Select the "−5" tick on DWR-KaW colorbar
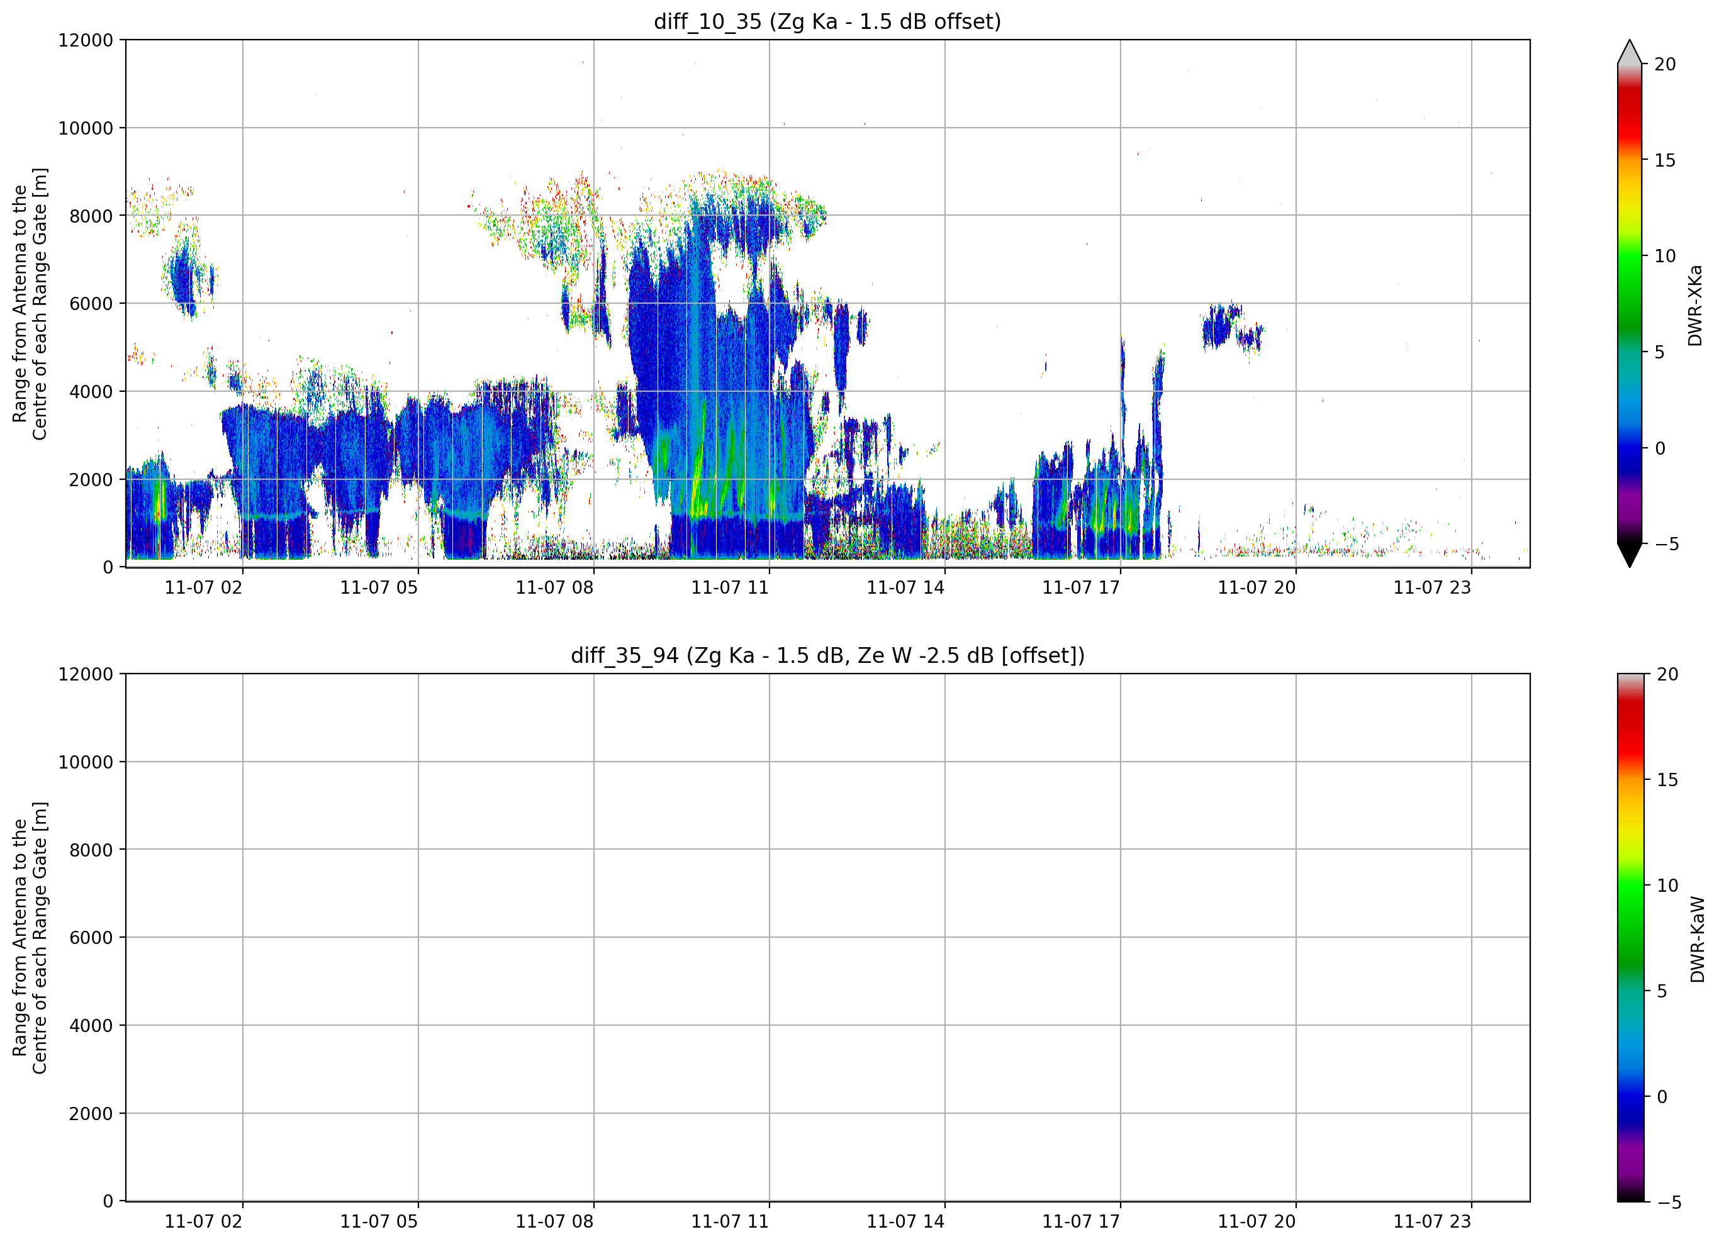Viewport: 1719px width, 1244px height. pos(1669,1202)
